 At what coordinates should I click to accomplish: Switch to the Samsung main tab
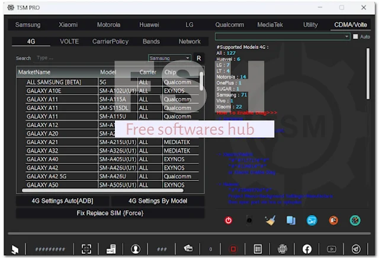(x=28, y=25)
